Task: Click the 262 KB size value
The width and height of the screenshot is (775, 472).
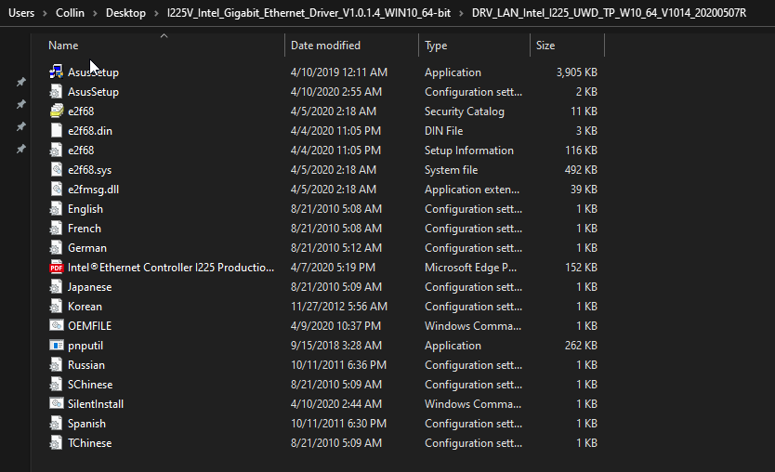Action: (581, 346)
